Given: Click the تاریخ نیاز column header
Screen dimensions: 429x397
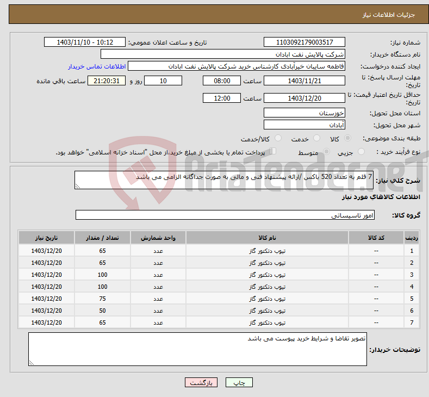Looking at the screenshot, I should click(47, 238).
